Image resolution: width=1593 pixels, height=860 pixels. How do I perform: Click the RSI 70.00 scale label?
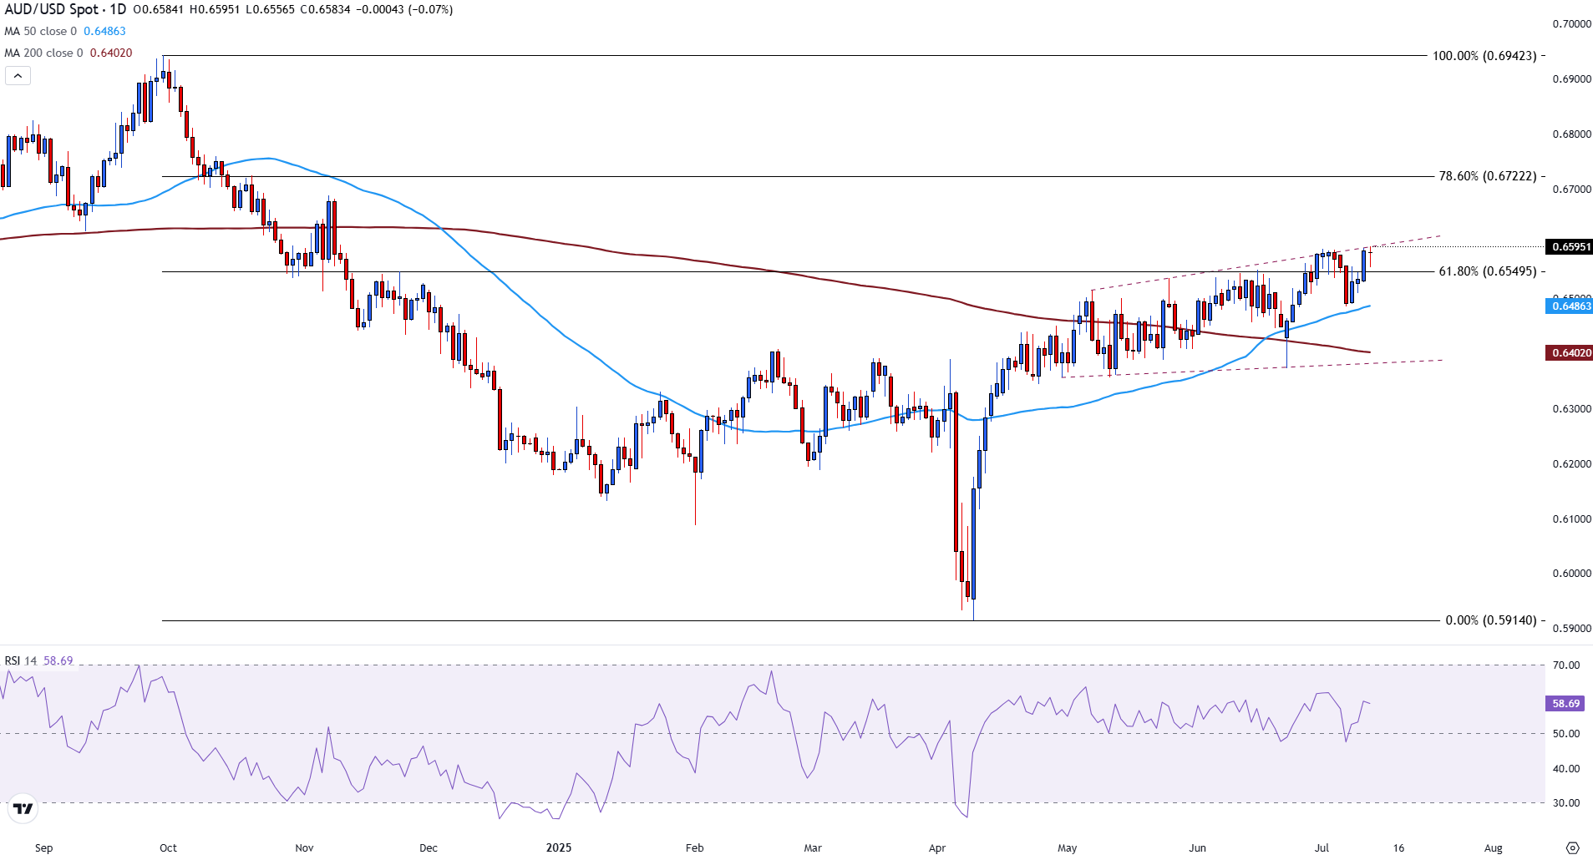[1566, 665]
